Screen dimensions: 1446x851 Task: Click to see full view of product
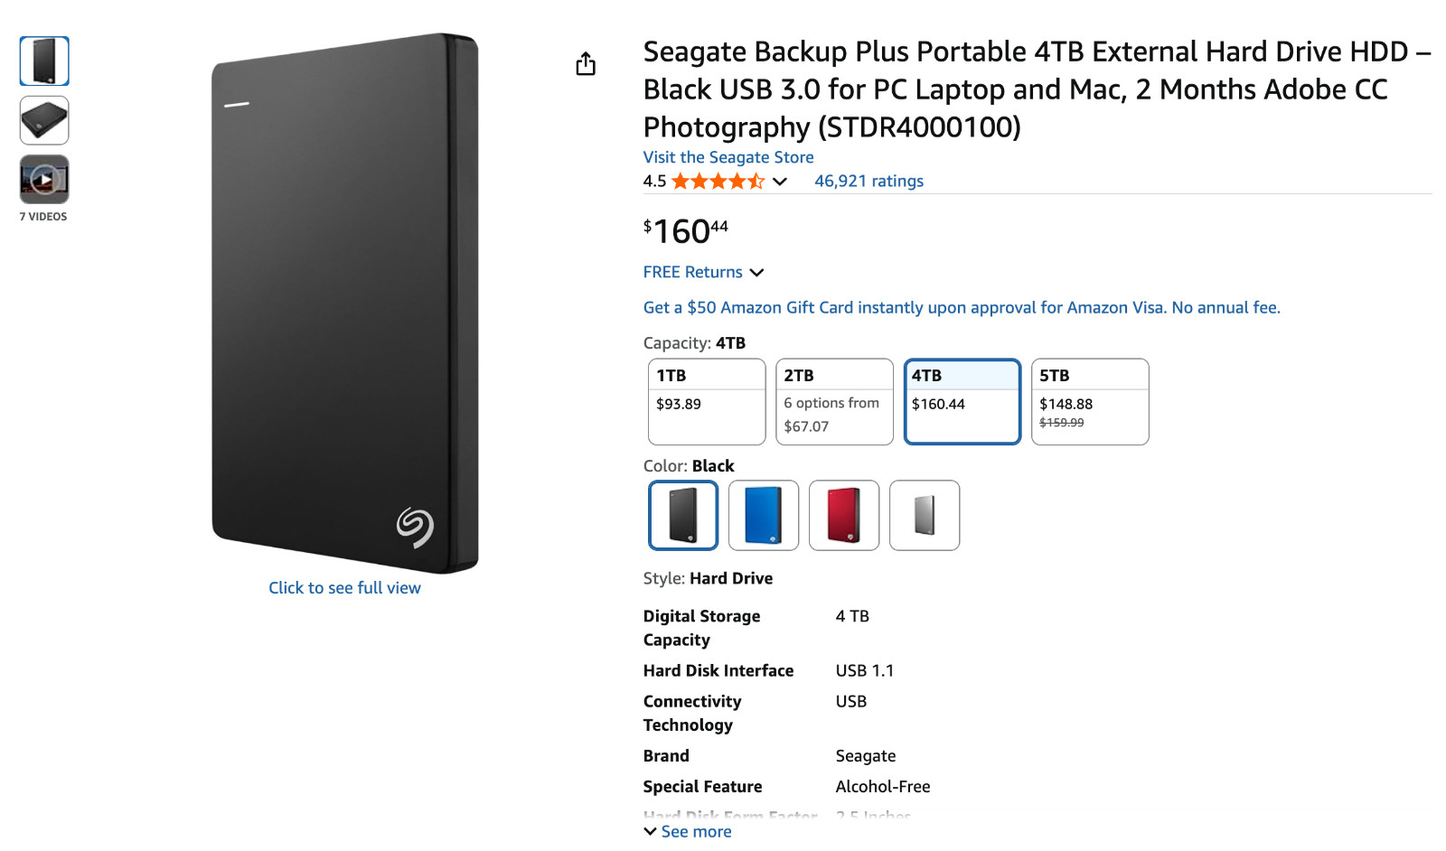pos(344,587)
